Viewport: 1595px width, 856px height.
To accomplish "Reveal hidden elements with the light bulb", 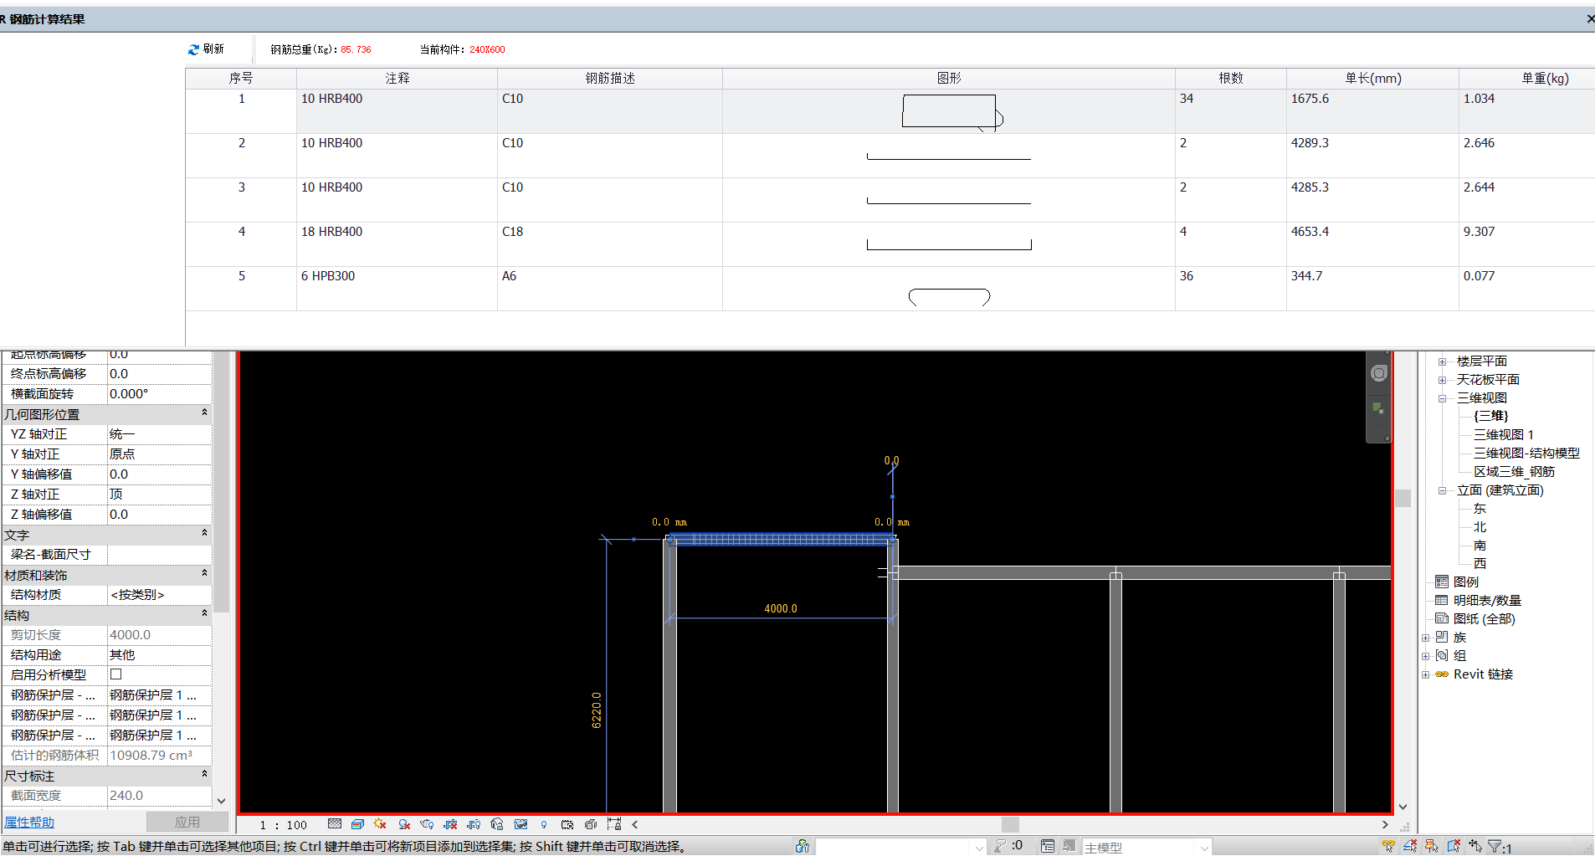I will click(x=544, y=824).
